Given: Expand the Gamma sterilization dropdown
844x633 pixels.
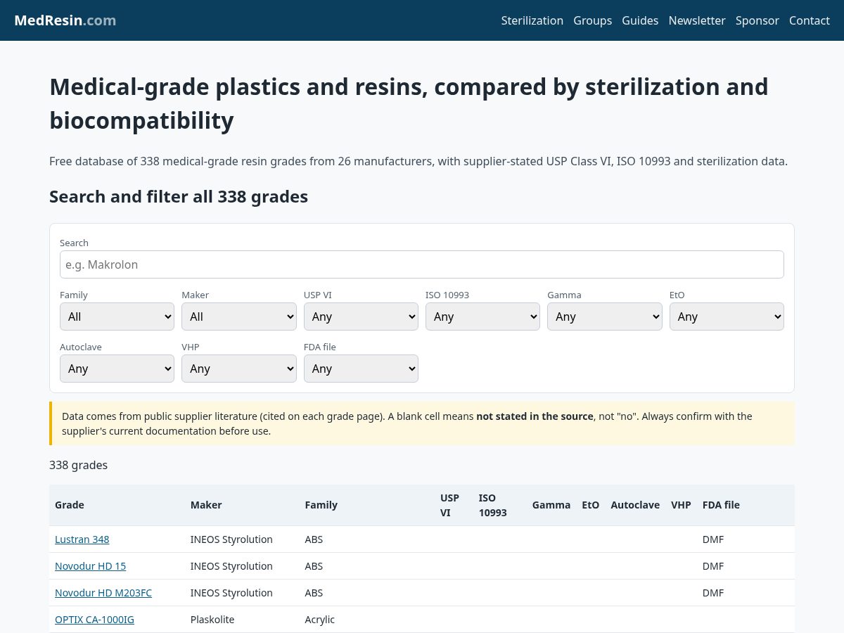Looking at the screenshot, I should click(x=605, y=316).
